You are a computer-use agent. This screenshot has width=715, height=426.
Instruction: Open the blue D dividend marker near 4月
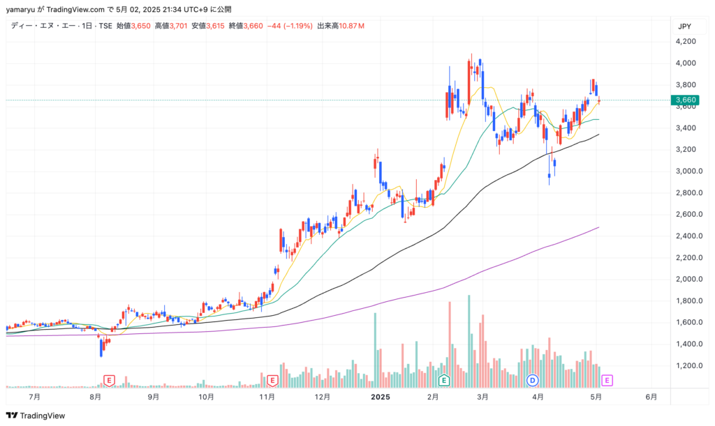532,381
